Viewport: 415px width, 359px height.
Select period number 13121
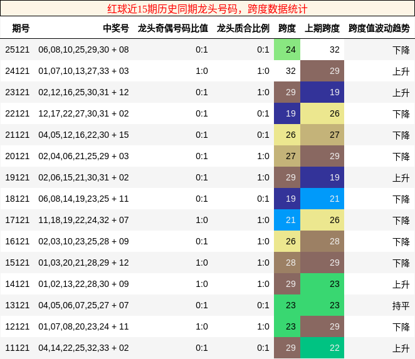point(17,305)
